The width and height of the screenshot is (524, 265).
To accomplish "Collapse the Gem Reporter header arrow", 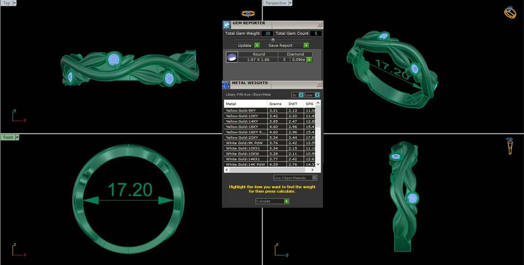I will (x=273, y=39).
